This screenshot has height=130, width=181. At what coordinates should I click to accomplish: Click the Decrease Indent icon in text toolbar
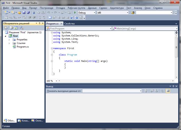point(30,18)
